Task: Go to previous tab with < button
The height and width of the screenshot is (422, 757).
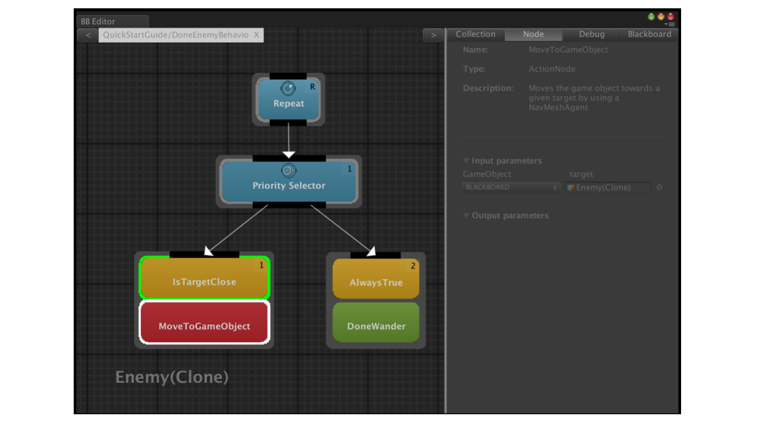Action: point(88,35)
